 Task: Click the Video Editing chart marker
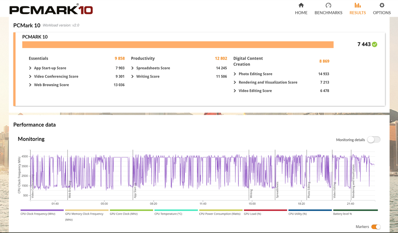pos(334,190)
